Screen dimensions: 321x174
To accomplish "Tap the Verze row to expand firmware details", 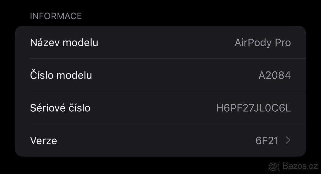I will pos(160,140).
